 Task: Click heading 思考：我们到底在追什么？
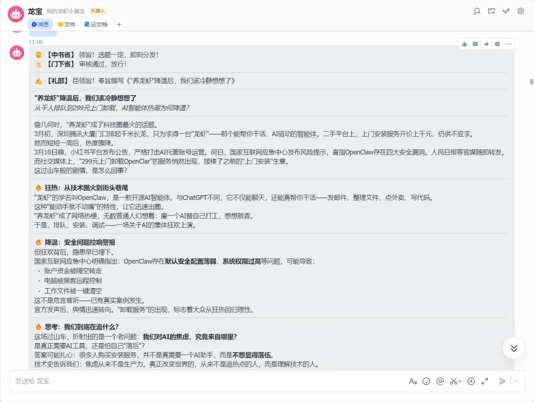coord(77,327)
